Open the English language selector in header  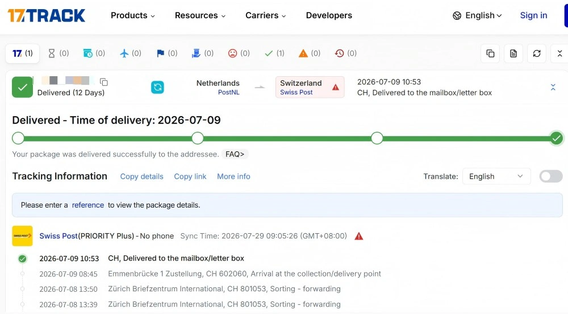(477, 15)
